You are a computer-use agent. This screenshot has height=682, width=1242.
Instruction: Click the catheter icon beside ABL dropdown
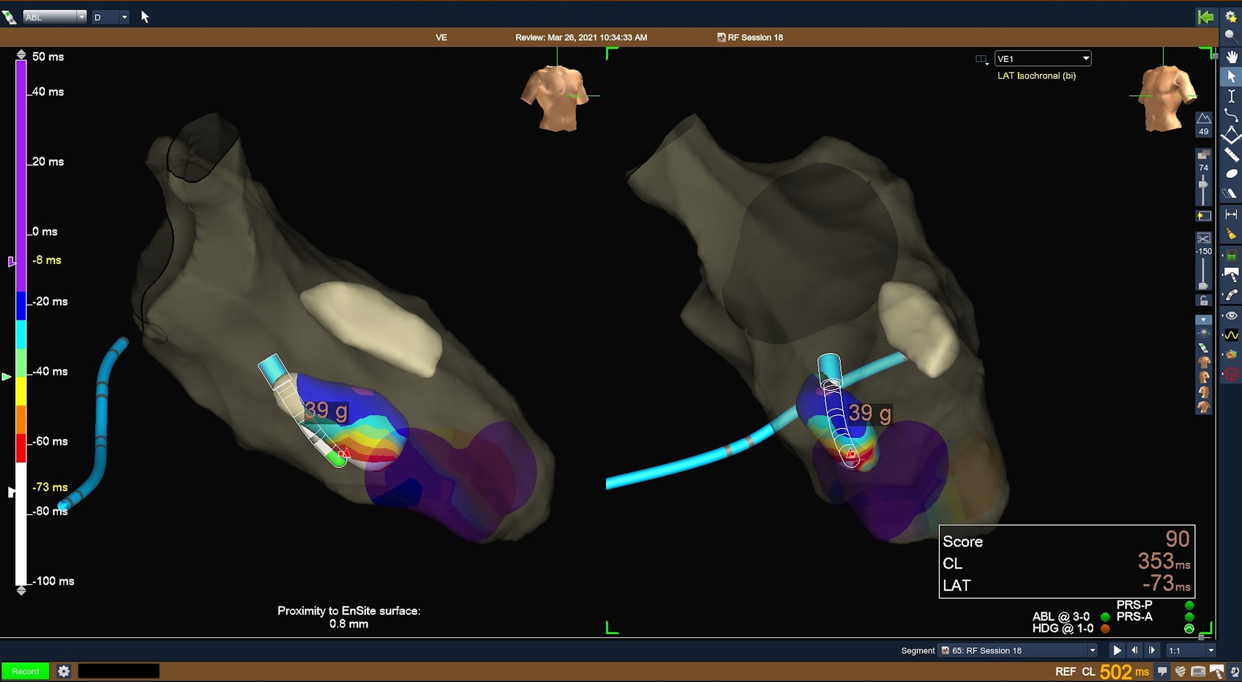click(x=10, y=17)
